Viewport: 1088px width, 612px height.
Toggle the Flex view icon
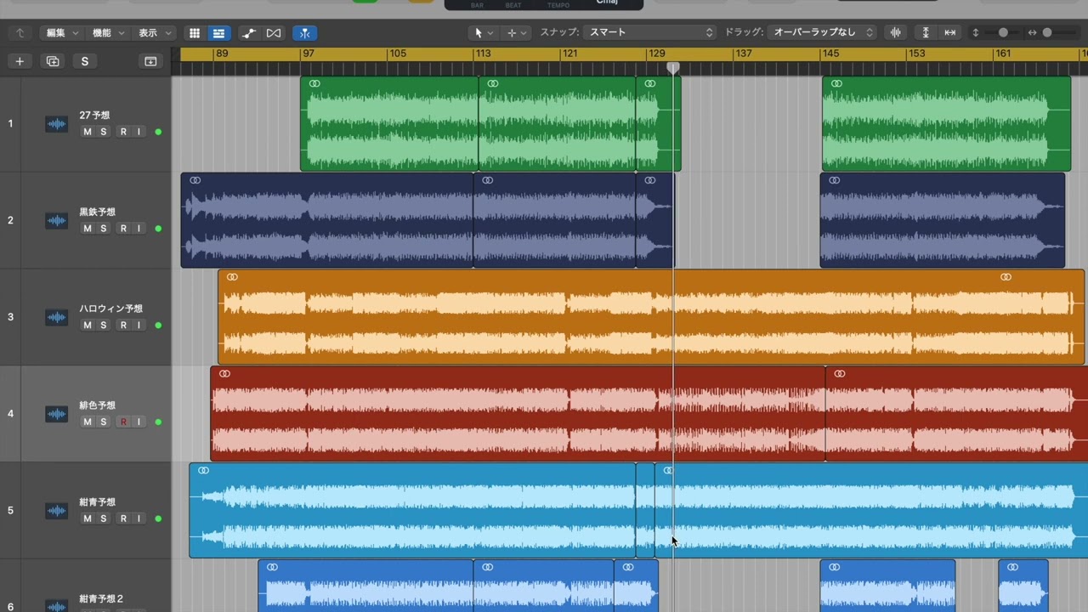(274, 33)
